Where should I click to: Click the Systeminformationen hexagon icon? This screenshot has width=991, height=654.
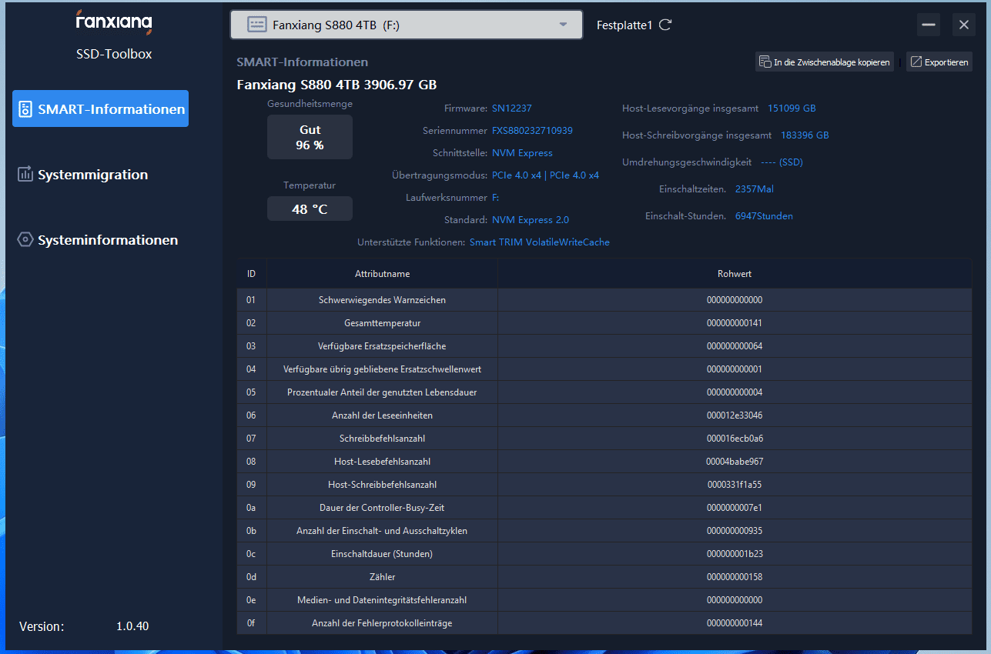tap(25, 239)
